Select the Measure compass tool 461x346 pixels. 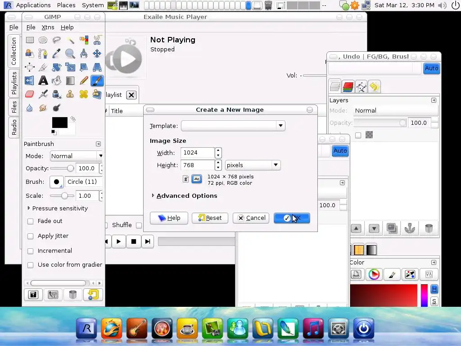[x=83, y=54]
